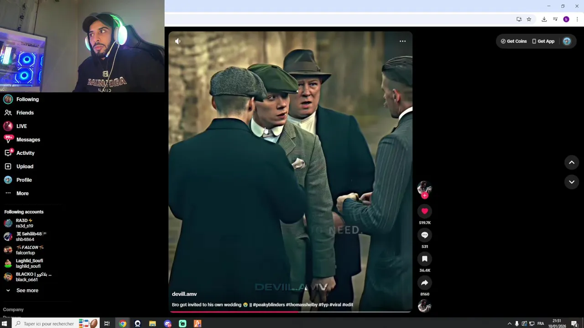Image resolution: width=584 pixels, height=328 pixels.
Task: Click the Get App button
Action: click(x=543, y=41)
